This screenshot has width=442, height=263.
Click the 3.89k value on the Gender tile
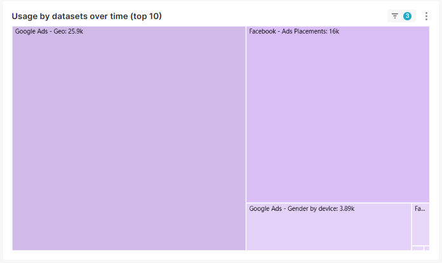click(x=347, y=208)
